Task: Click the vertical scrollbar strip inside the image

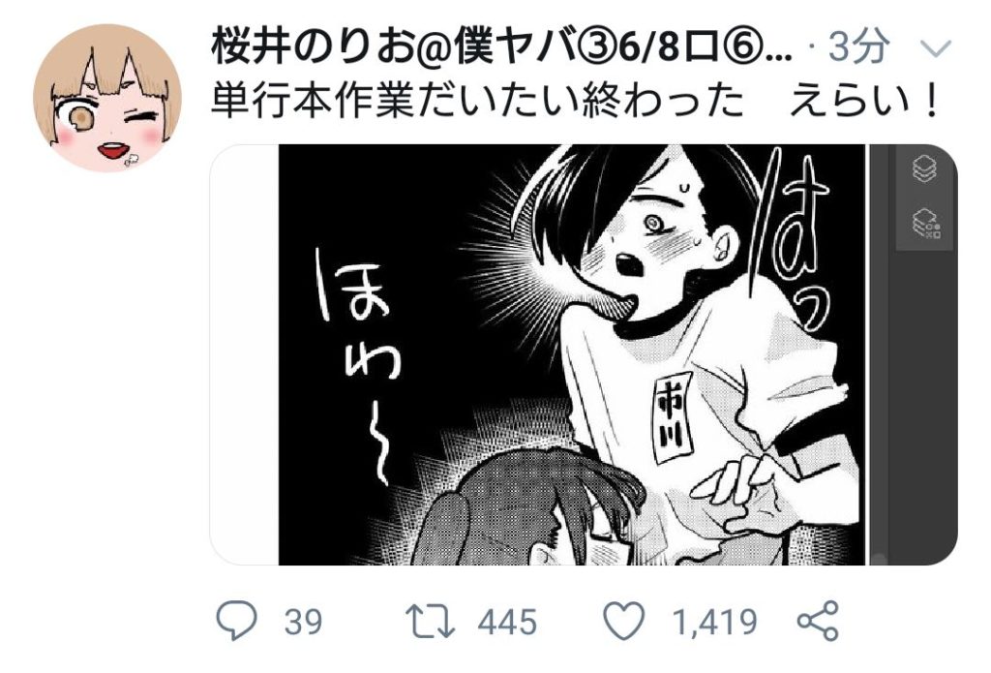Action: [x=879, y=354]
